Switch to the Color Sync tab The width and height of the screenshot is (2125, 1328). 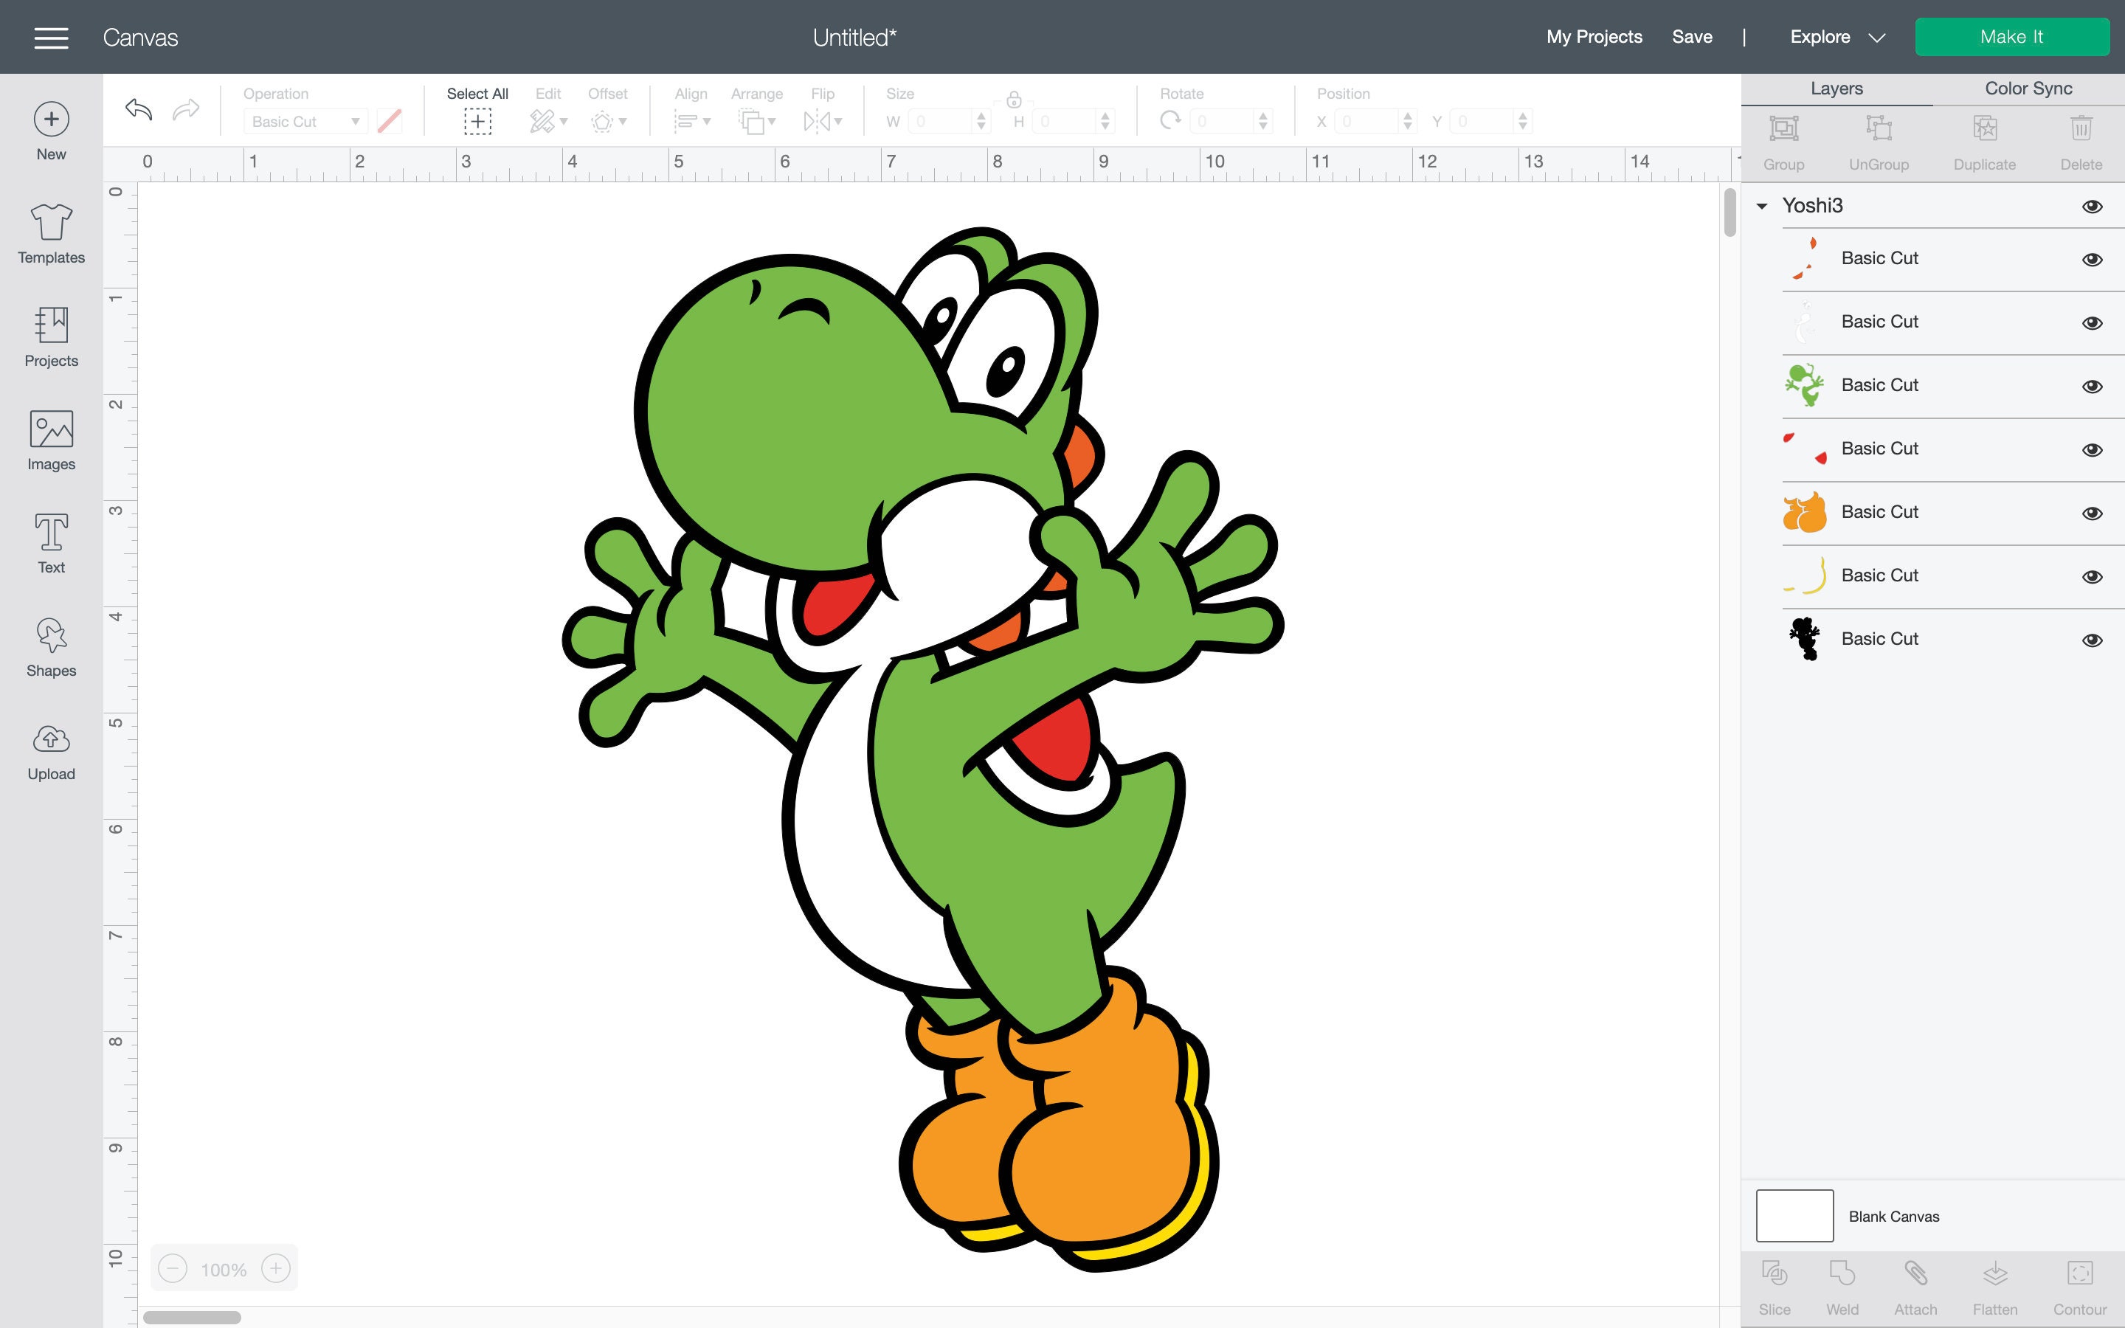tap(2028, 88)
